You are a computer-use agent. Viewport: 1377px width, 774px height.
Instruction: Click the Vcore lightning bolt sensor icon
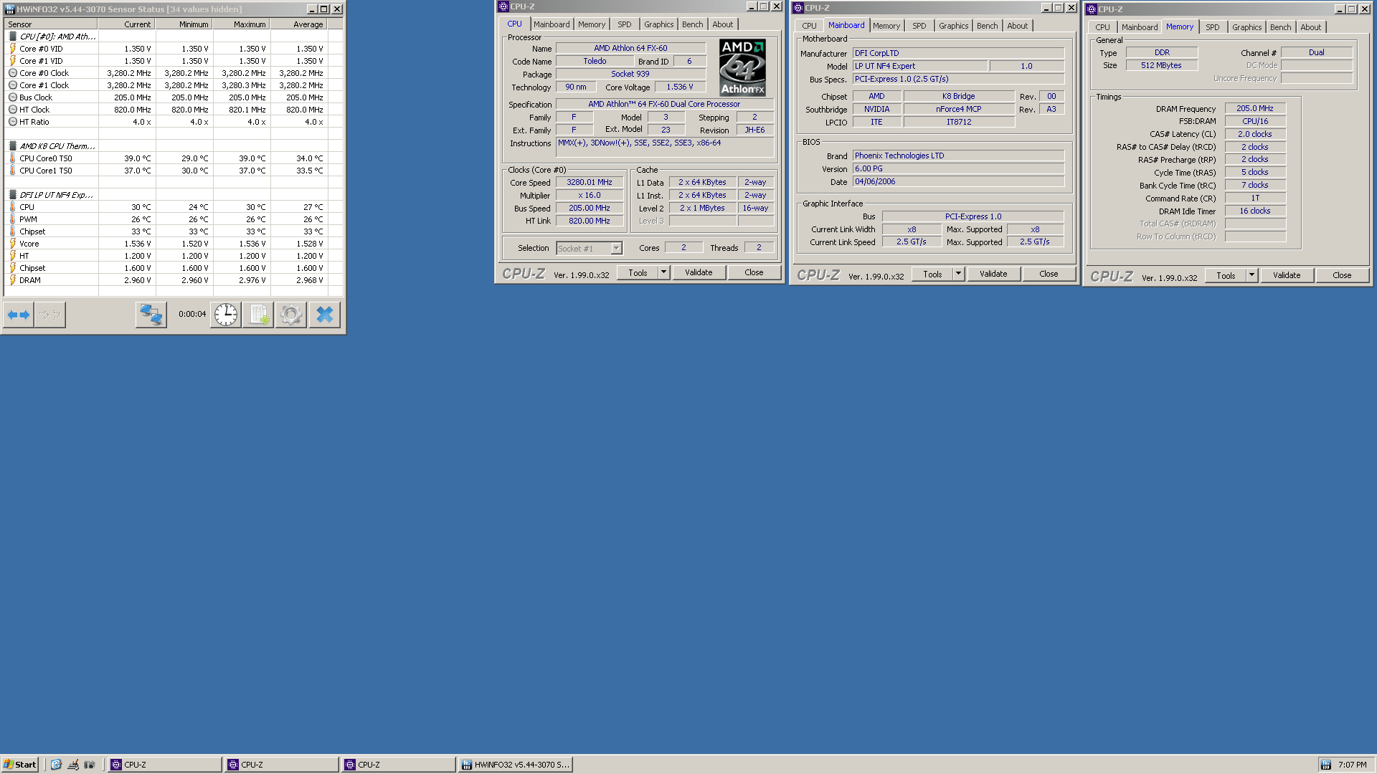pyautogui.click(x=12, y=244)
